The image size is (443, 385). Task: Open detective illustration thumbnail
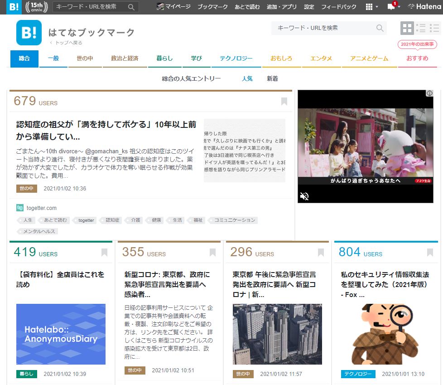(x=385, y=334)
